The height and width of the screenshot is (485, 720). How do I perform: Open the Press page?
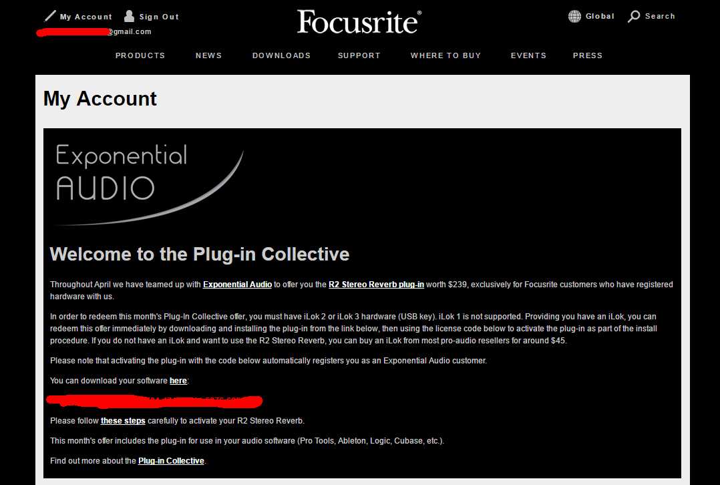click(588, 55)
